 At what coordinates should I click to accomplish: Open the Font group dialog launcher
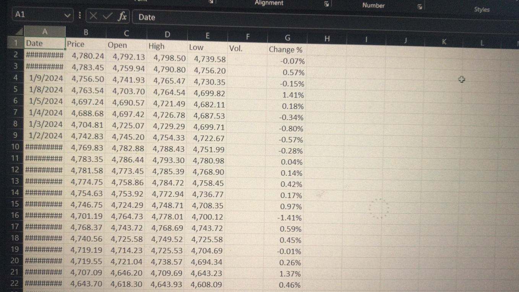211,2
